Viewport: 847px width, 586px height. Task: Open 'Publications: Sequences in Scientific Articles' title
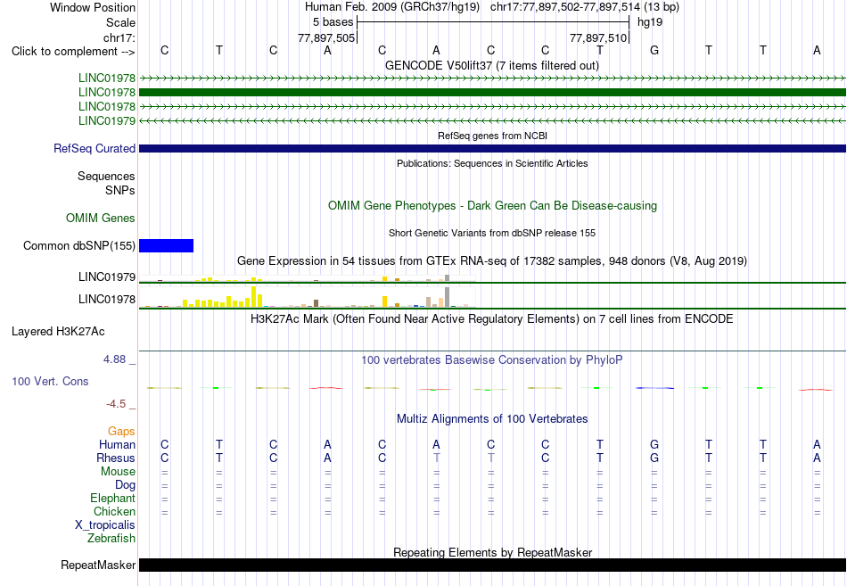pos(492,163)
